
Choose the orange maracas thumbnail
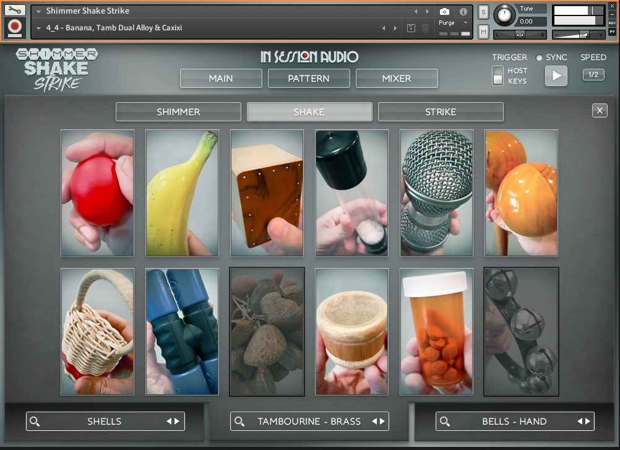pyautogui.click(x=521, y=193)
